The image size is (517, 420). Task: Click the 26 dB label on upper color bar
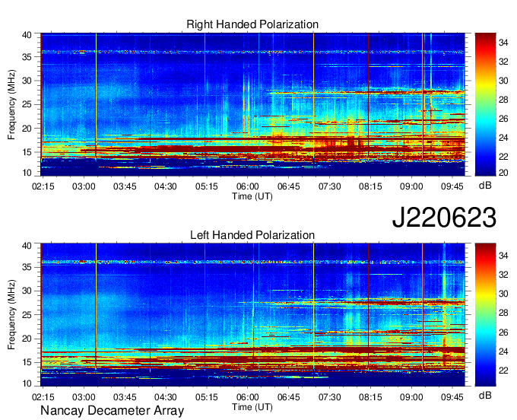coord(503,119)
